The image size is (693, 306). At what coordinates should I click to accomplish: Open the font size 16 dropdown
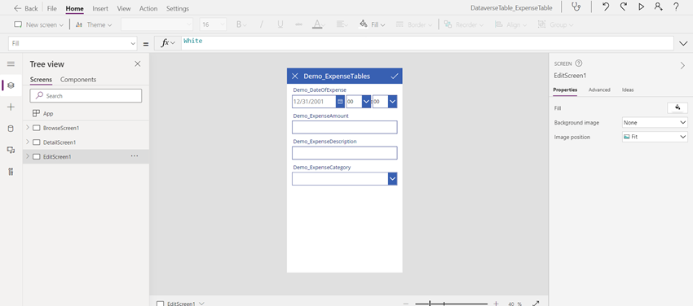click(x=213, y=24)
